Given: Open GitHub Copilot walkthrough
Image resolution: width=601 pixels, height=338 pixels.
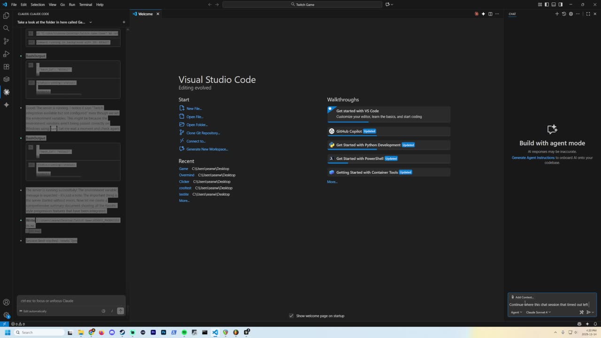Looking at the screenshot, I should [x=389, y=131].
